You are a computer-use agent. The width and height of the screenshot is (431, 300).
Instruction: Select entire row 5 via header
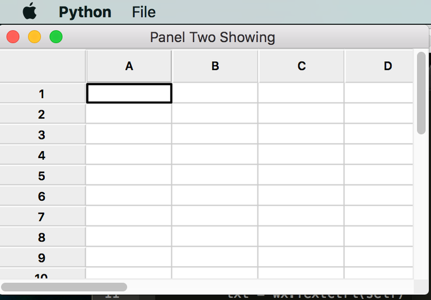pos(42,176)
